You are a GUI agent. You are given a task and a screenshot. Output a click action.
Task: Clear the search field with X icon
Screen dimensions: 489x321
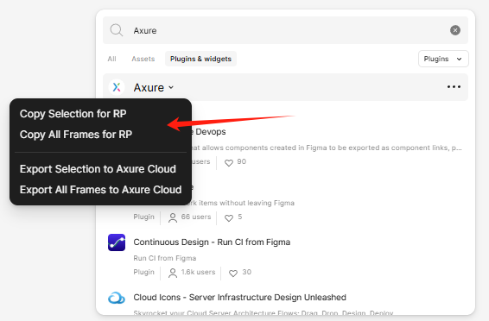pos(455,30)
